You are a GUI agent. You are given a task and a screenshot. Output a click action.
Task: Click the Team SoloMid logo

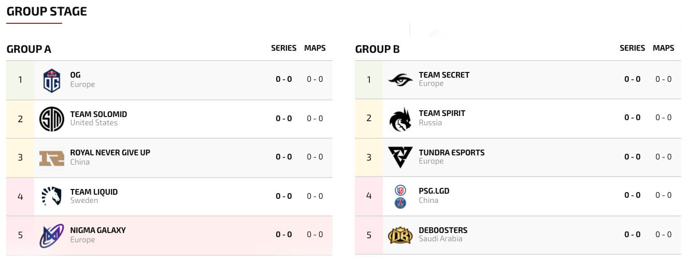[x=52, y=119]
